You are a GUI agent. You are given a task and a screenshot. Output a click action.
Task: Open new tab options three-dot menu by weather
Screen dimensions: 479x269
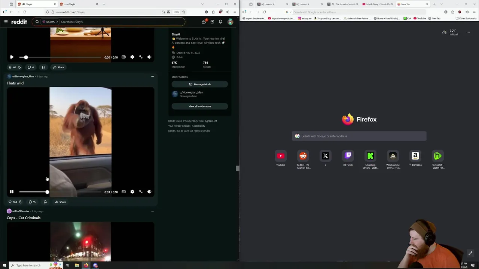[x=468, y=33]
